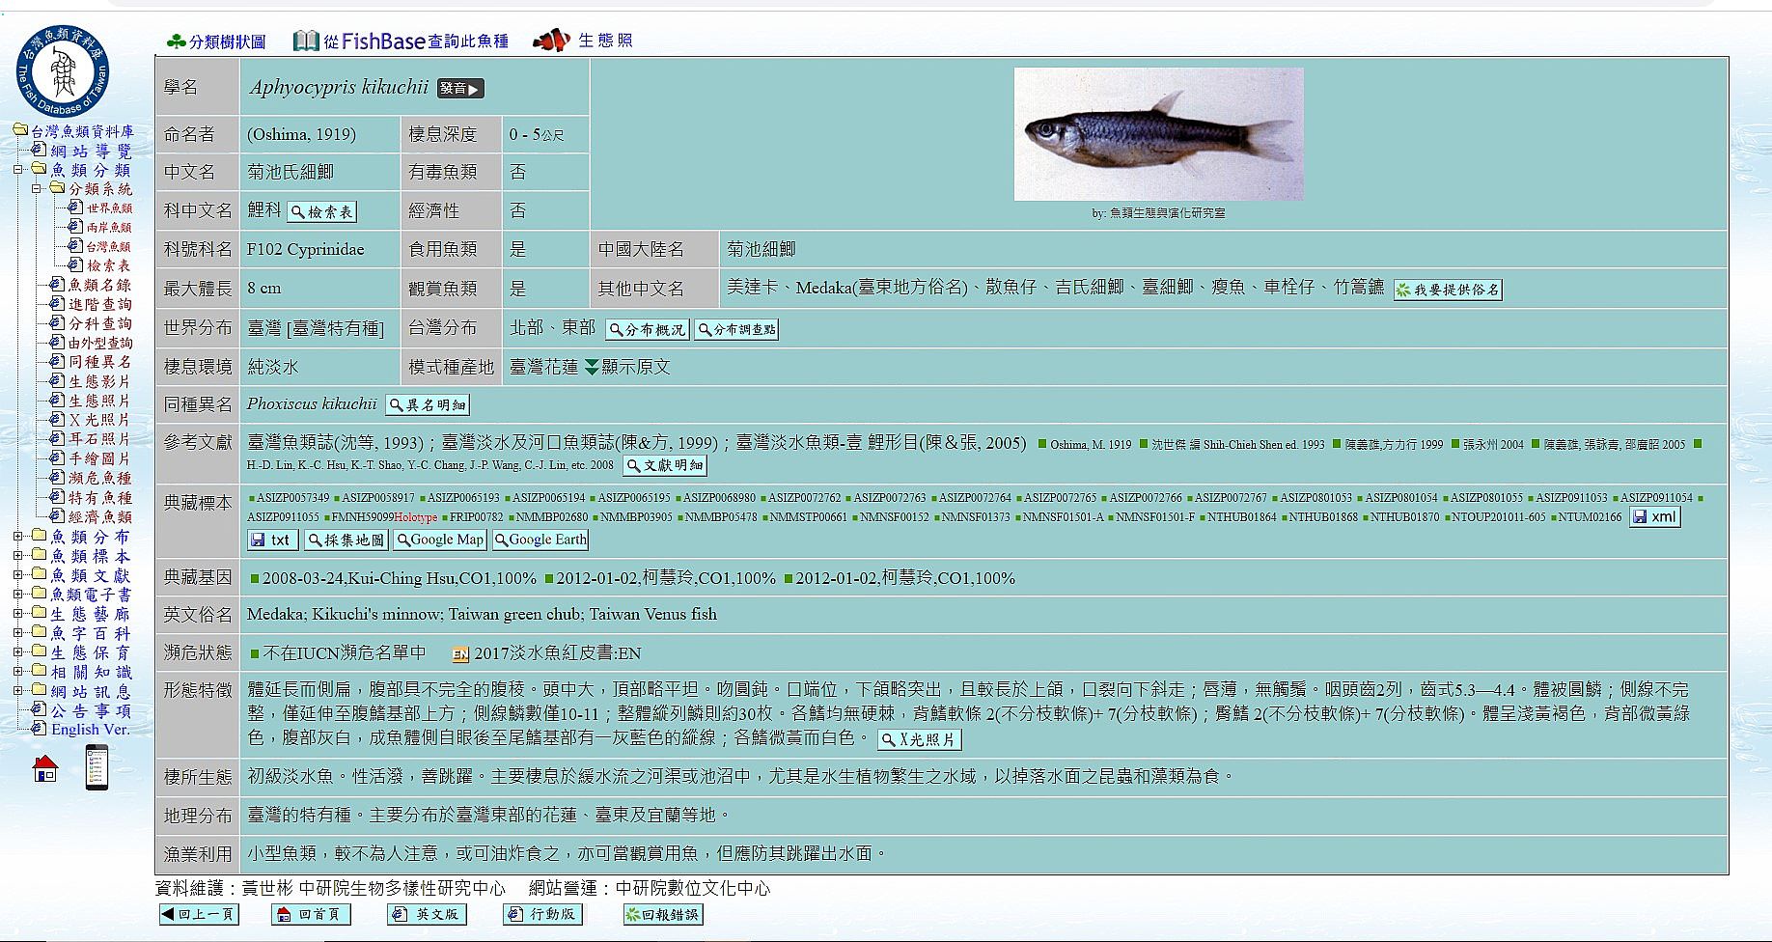This screenshot has width=1772, height=942.
Task: Look up this species in FishBase
Action: click(x=401, y=41)
